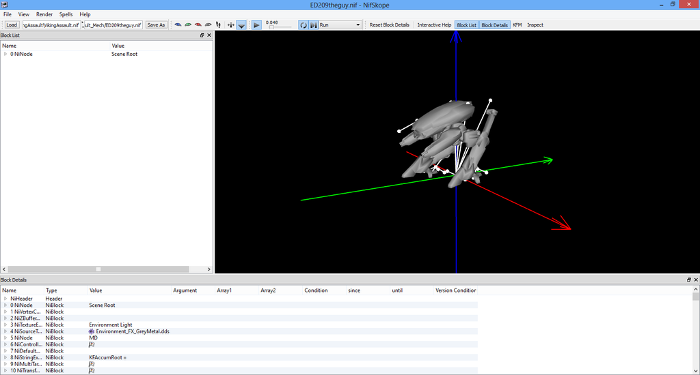Expand the 1 NiVertexC... row
700x375 pixels.
pyautogui.click(x=5, y=312)
